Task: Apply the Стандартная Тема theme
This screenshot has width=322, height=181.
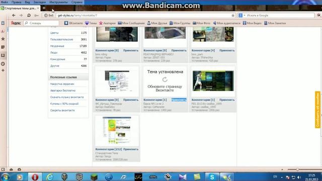Action: [x=131, y=149]
